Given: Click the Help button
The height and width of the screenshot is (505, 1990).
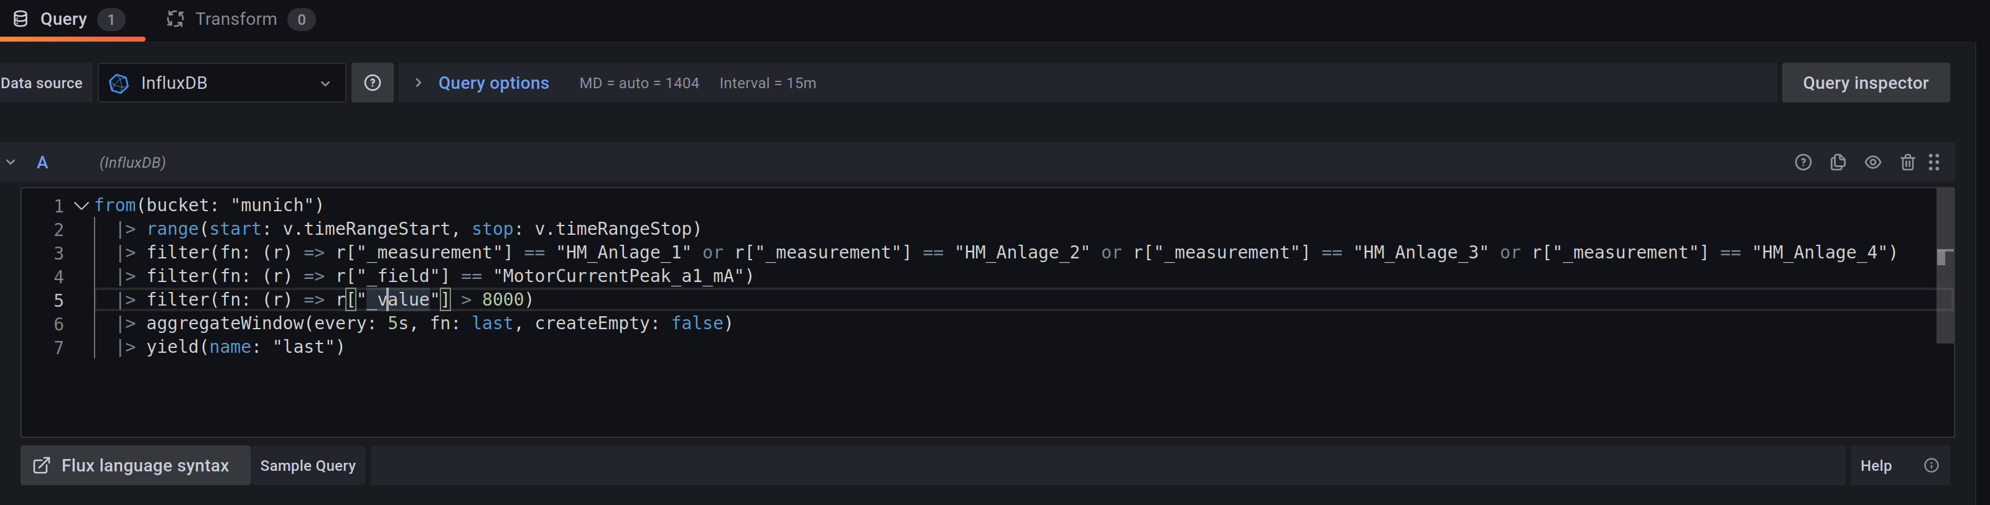Looking at the screenshot, I should (1876, 465).
